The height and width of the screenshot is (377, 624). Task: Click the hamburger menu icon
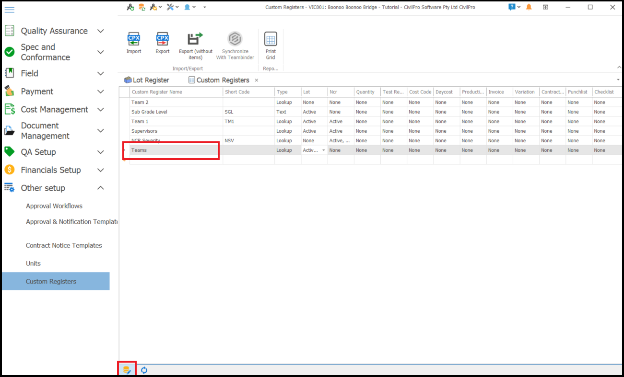[9, 10]
